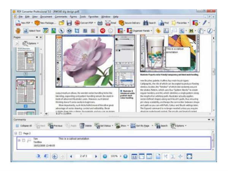Click the Search binoculars in the top toolbar
Viewport: 228px width, 171px height.
[146, 23]
